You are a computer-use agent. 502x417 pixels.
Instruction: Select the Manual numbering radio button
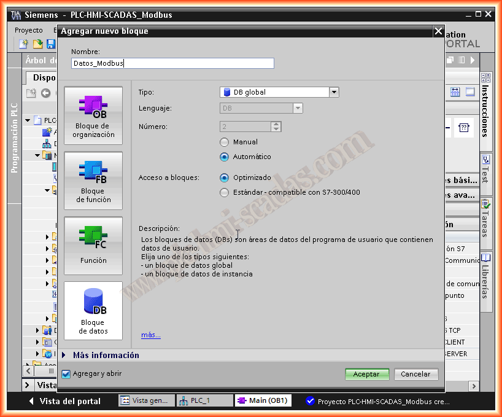click(224, 142)
